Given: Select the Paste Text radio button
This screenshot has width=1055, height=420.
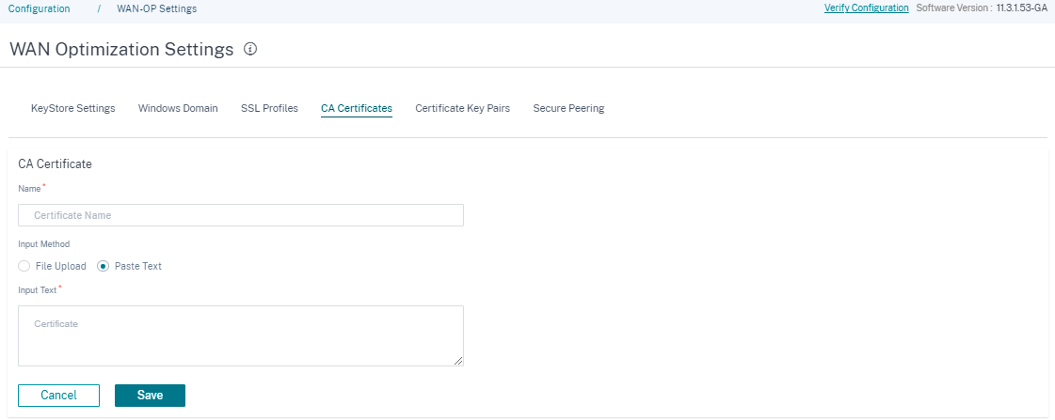Looking at the screenshot, I should (103, 266).
